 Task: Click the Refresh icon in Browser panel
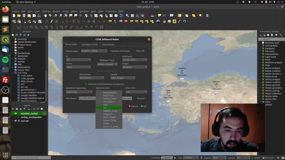pos(17,35)
